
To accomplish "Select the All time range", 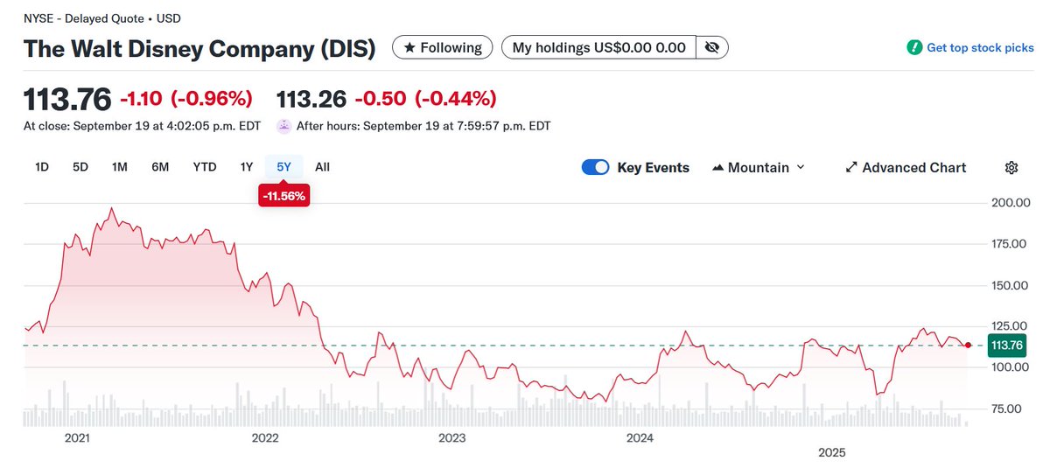I will pos(322,167).
